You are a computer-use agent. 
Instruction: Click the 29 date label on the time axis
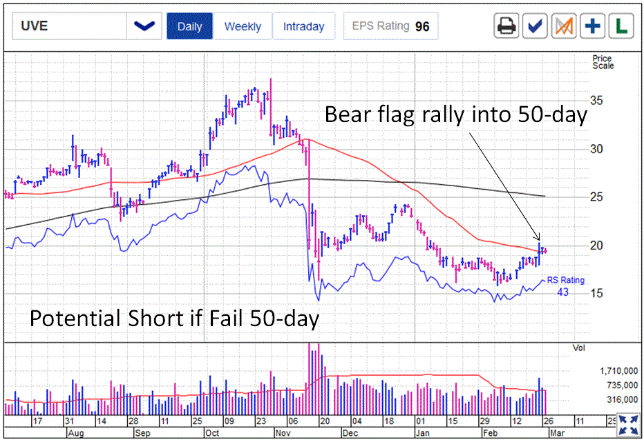(484, 421)
